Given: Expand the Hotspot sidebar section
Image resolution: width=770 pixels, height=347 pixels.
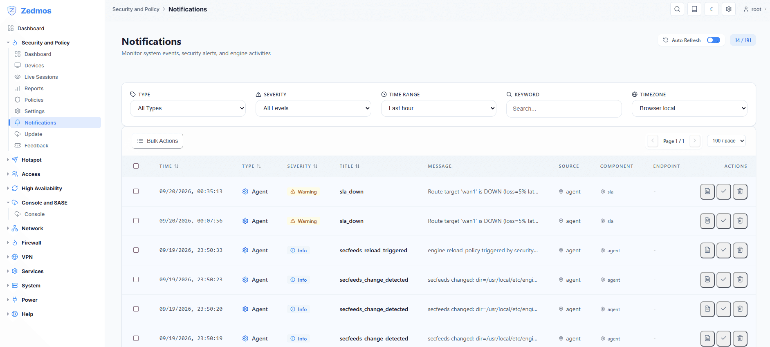Looking at the screenshot, I should (x=31, y=160).
